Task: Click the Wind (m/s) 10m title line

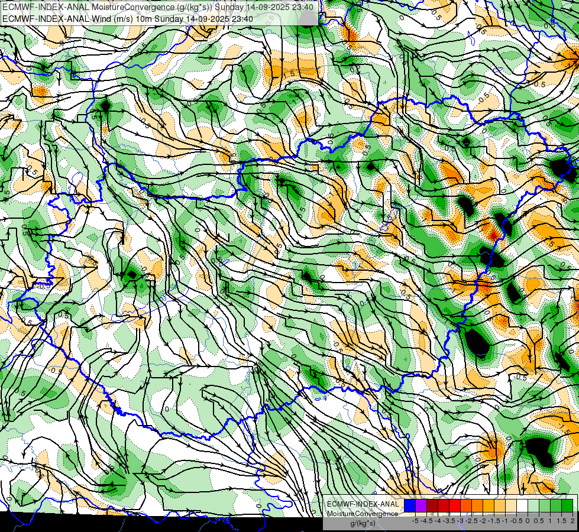Action: pos(128,18)
